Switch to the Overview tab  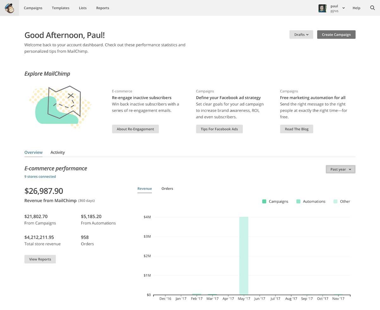click(33, 152)
